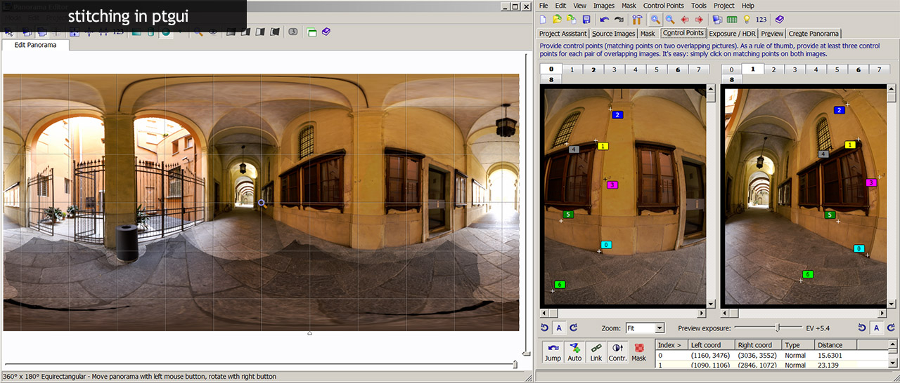Rotate left image clockwise

[573, 328]
